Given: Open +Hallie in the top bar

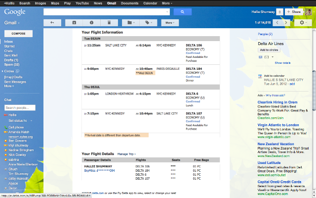Looking at the screenshot, I should point(9,3).
